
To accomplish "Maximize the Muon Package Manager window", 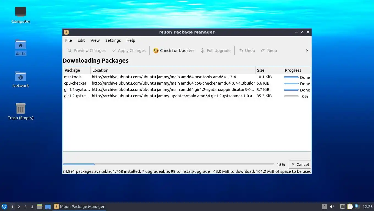I will click(x=302, y=32).
